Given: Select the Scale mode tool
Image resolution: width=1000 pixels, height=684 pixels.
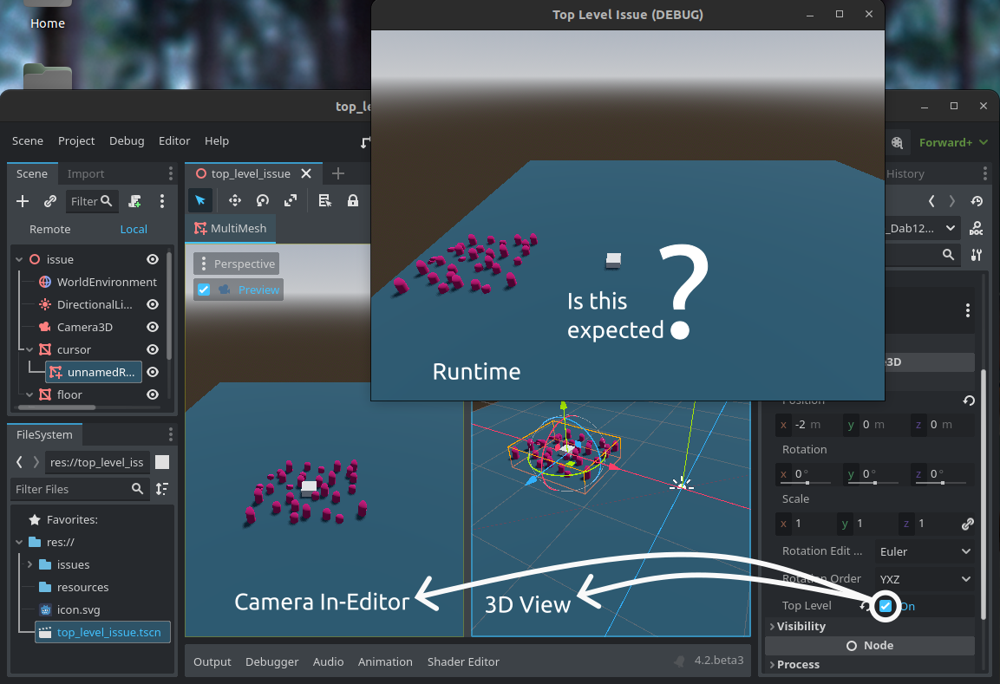Looking at the screenshot, I should click(291, 200).
